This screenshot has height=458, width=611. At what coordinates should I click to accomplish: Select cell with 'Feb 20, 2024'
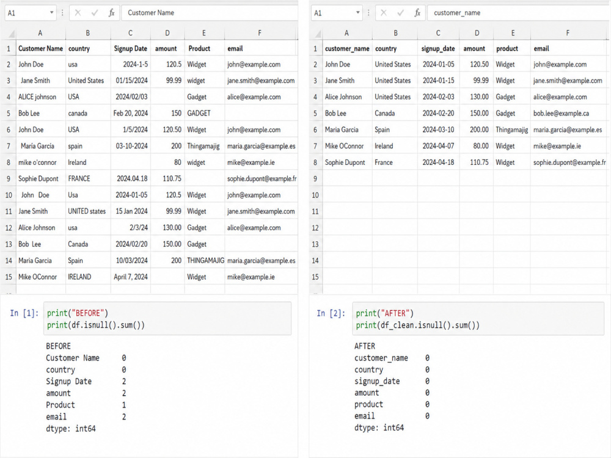[131, 114]
